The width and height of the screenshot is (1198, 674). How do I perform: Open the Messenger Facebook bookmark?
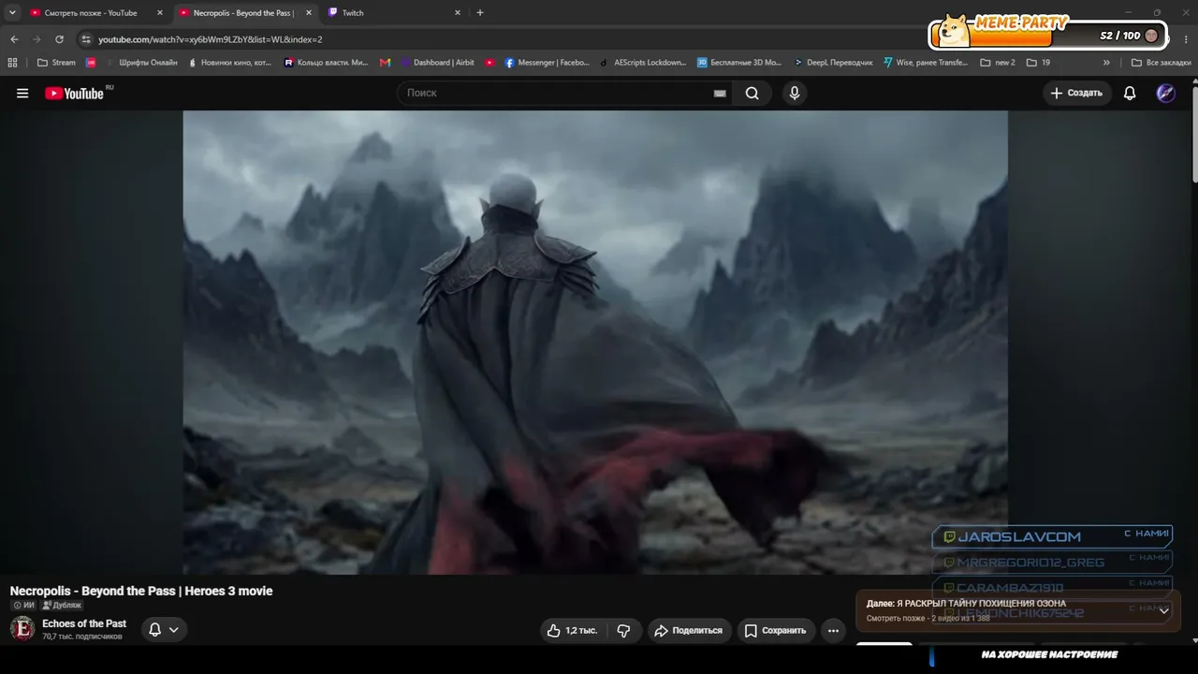(547, 63)
